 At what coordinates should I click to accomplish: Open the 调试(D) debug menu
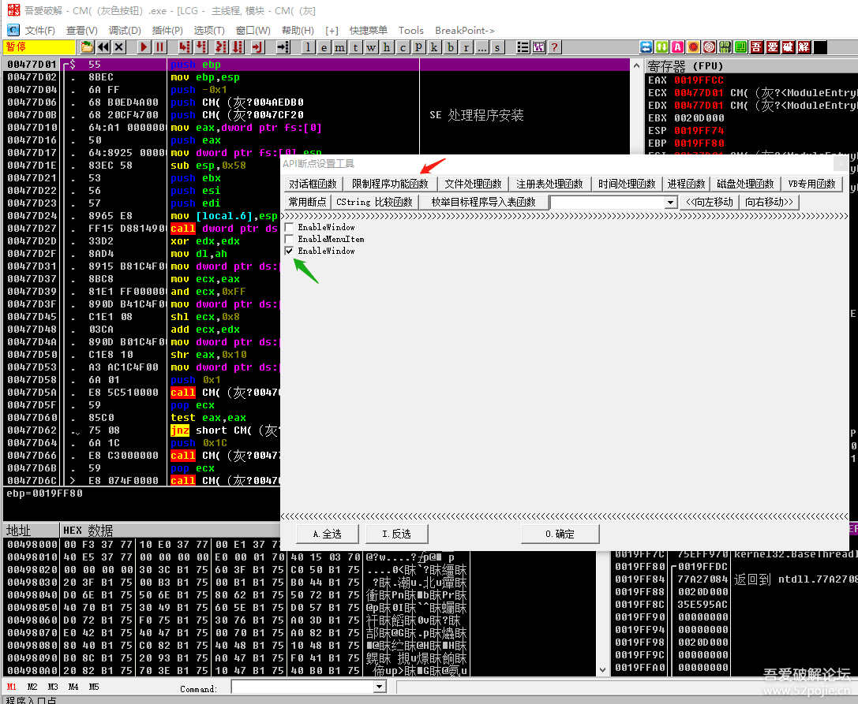coord(125,30)
